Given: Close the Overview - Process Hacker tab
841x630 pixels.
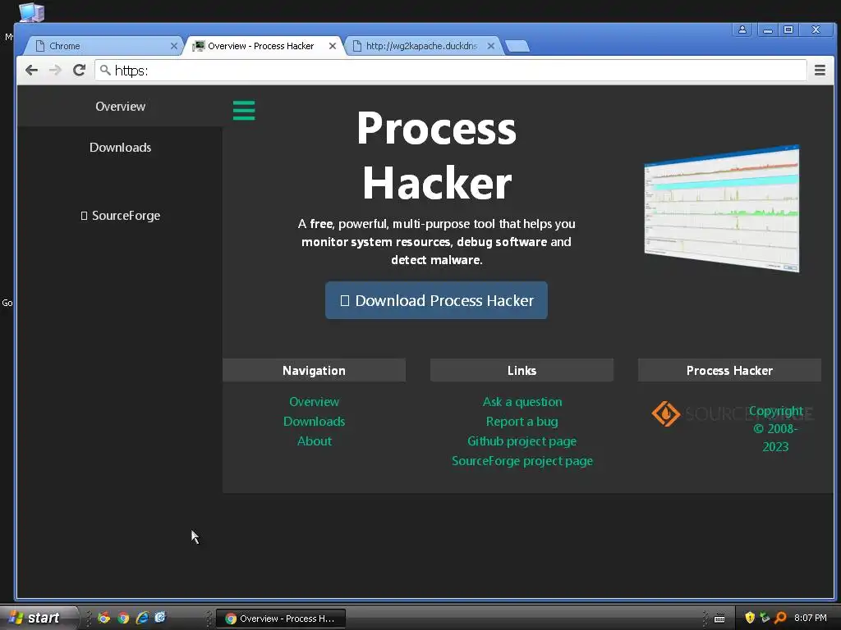Looking at the screenshot, I should tap(333, 46).
